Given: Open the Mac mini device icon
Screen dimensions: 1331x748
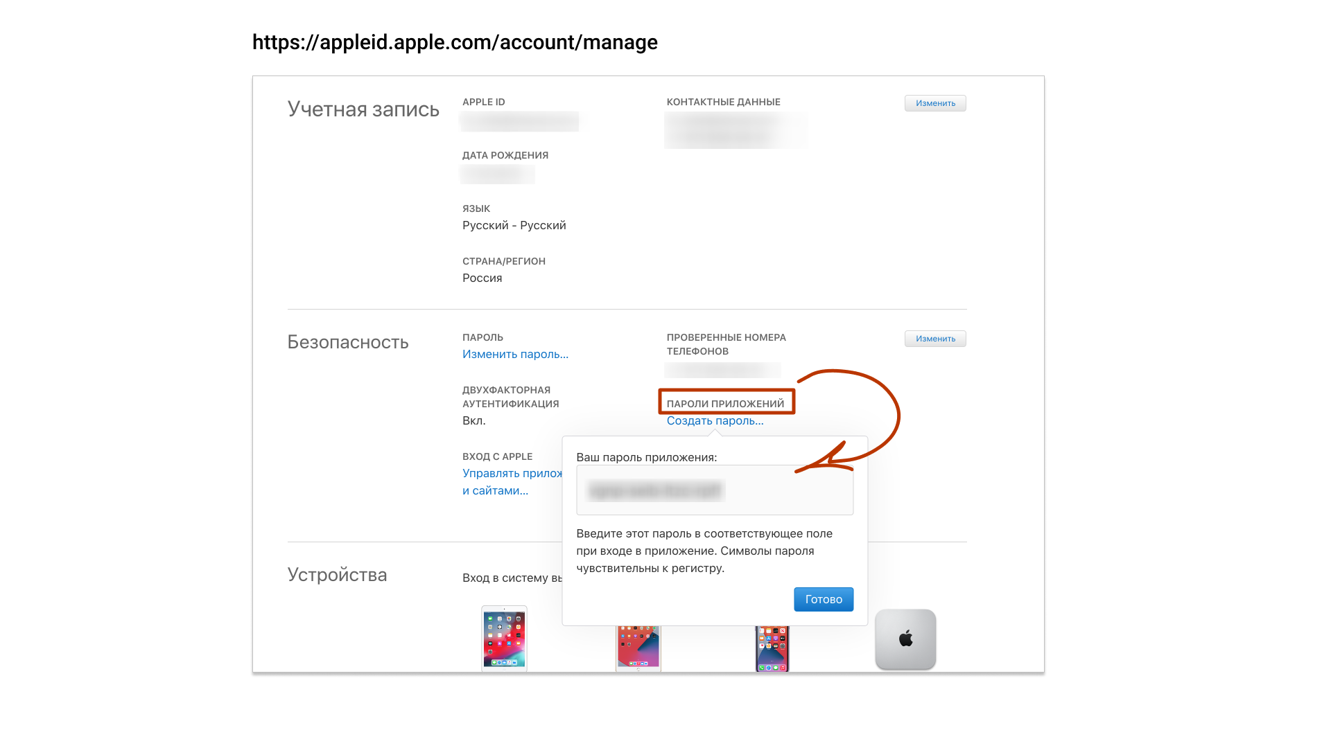Looking at the screenshot, I should (x=905, y=639).
